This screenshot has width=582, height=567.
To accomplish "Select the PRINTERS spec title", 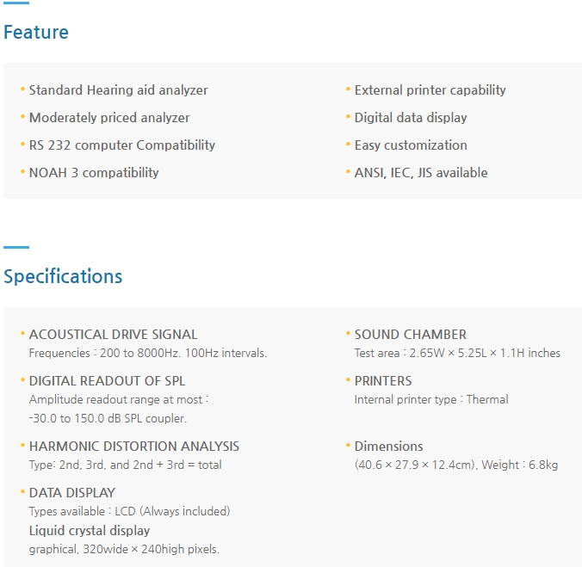I will tap(383, 381).
